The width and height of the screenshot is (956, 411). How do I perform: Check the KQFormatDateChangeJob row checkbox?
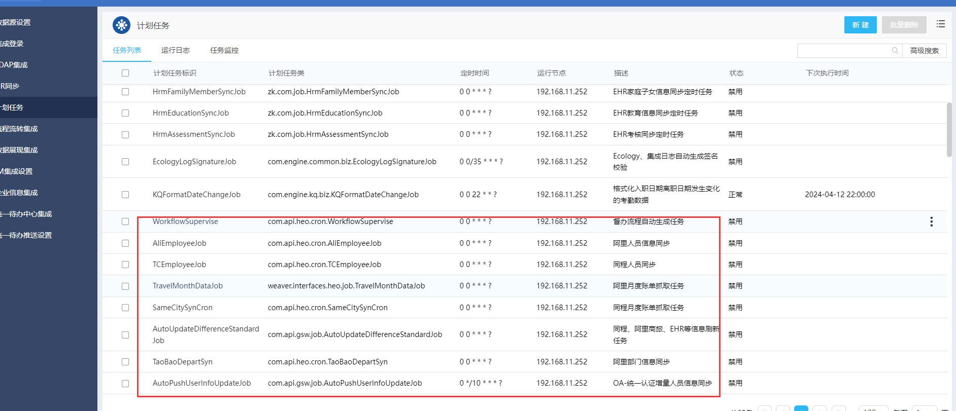pos(125,195)
